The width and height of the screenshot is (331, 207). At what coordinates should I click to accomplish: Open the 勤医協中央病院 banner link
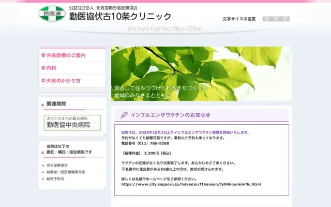[x=72, y=122]
